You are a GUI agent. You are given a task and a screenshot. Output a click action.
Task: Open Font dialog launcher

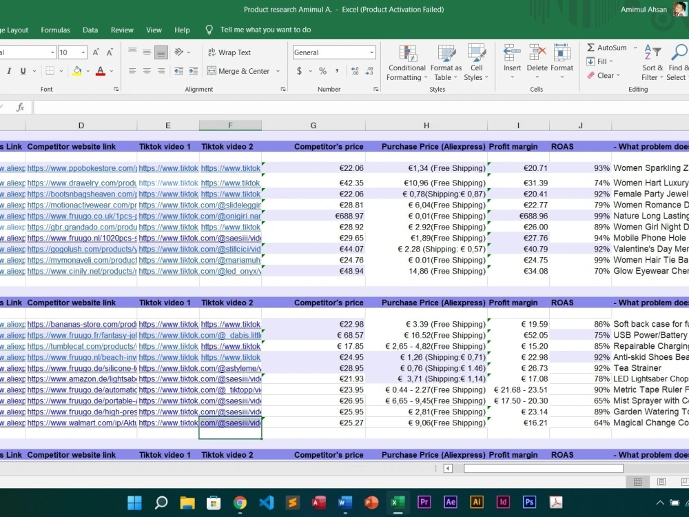click(x=116, y=89)
